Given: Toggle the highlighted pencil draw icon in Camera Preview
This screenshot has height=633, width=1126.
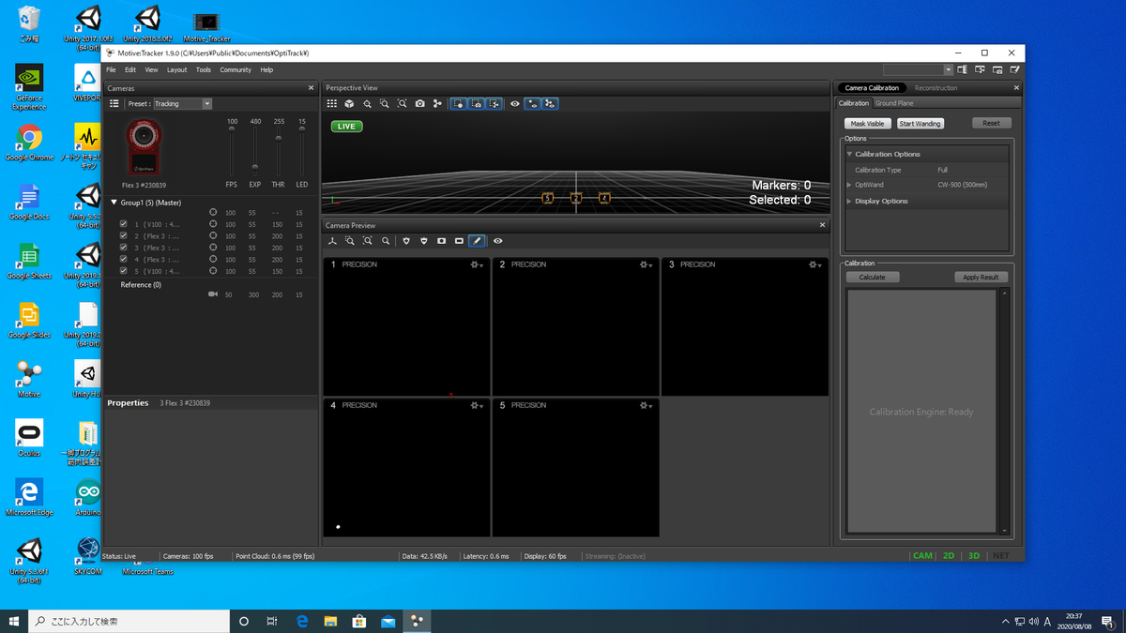Looking at the screenshot, I should coord(477,241).
